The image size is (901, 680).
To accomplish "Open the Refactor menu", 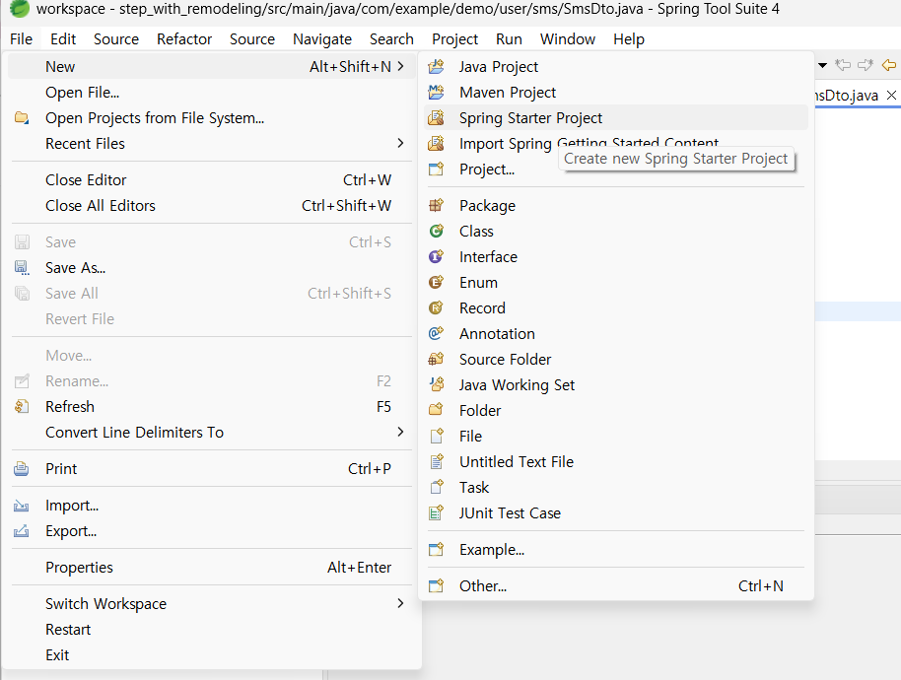I will (184, 39).
